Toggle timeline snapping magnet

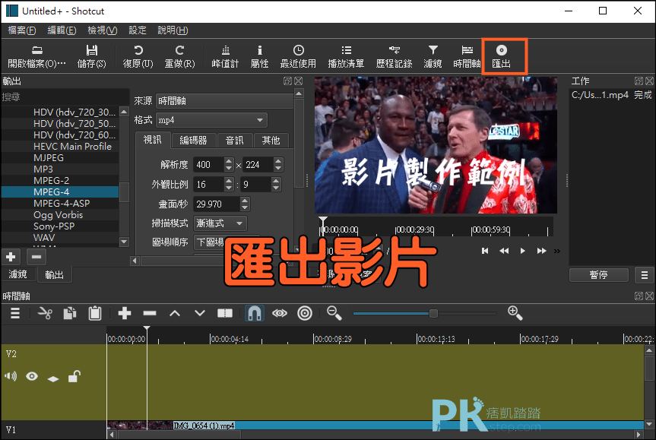pyautogui.click(x=255, y=313)
